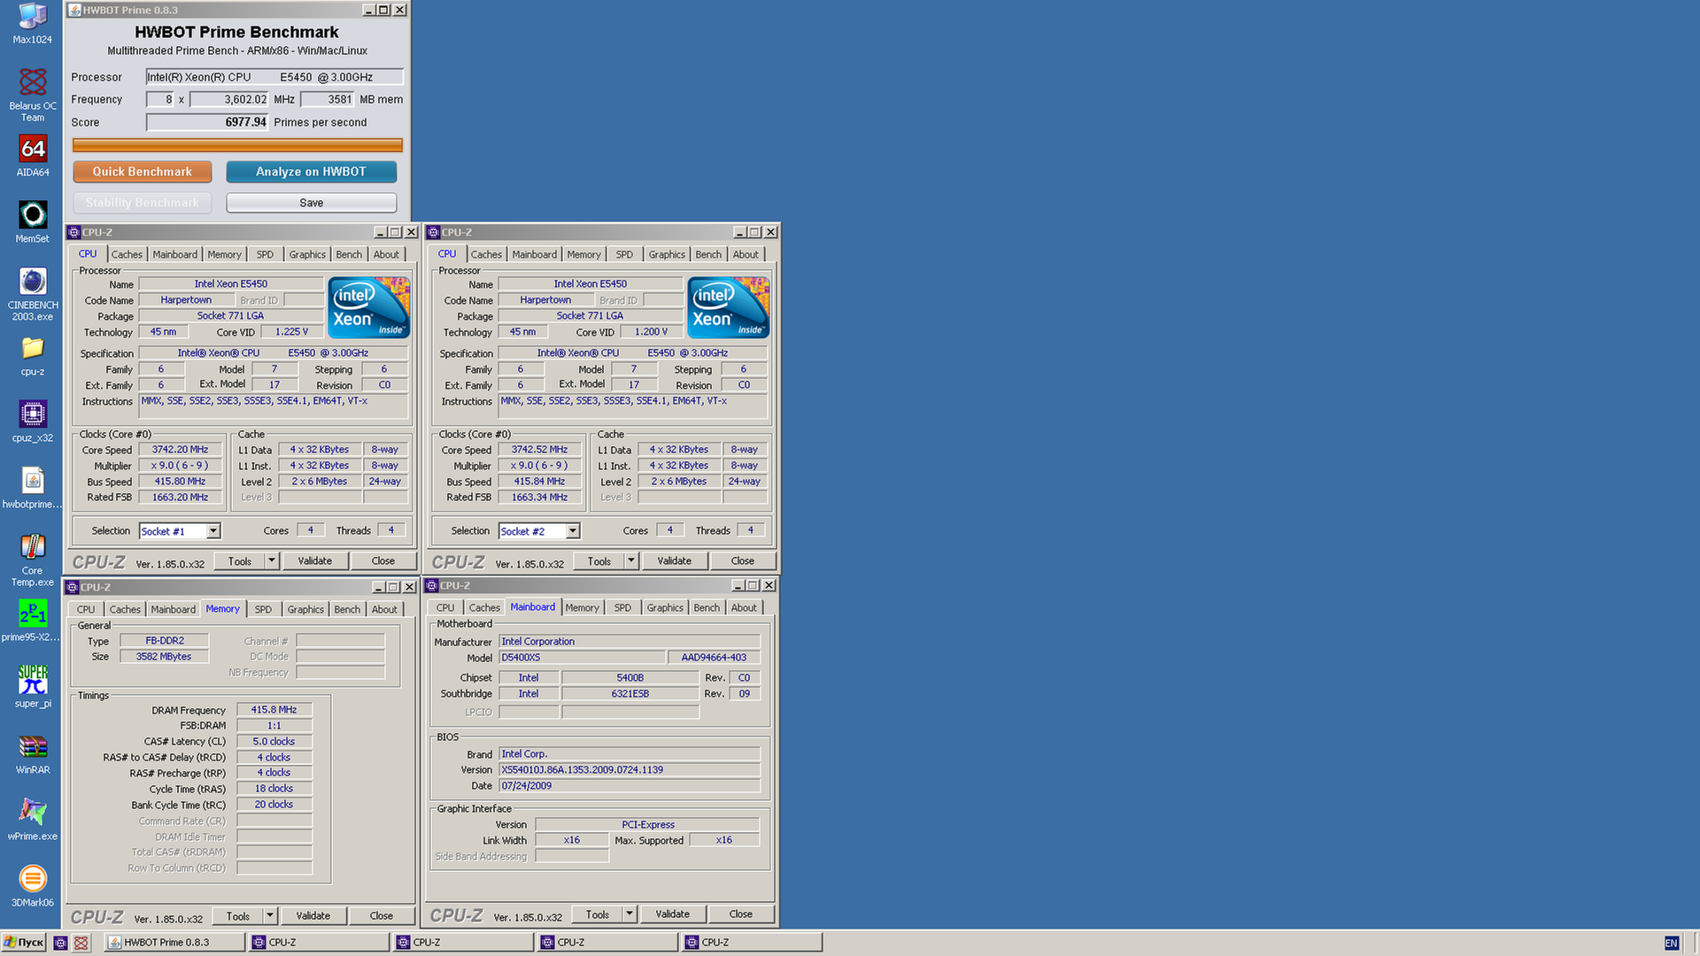Select Bench tab in Mainboard CPU-Z window
This screenshot has height=956, width=1700.
pos(707,608)
